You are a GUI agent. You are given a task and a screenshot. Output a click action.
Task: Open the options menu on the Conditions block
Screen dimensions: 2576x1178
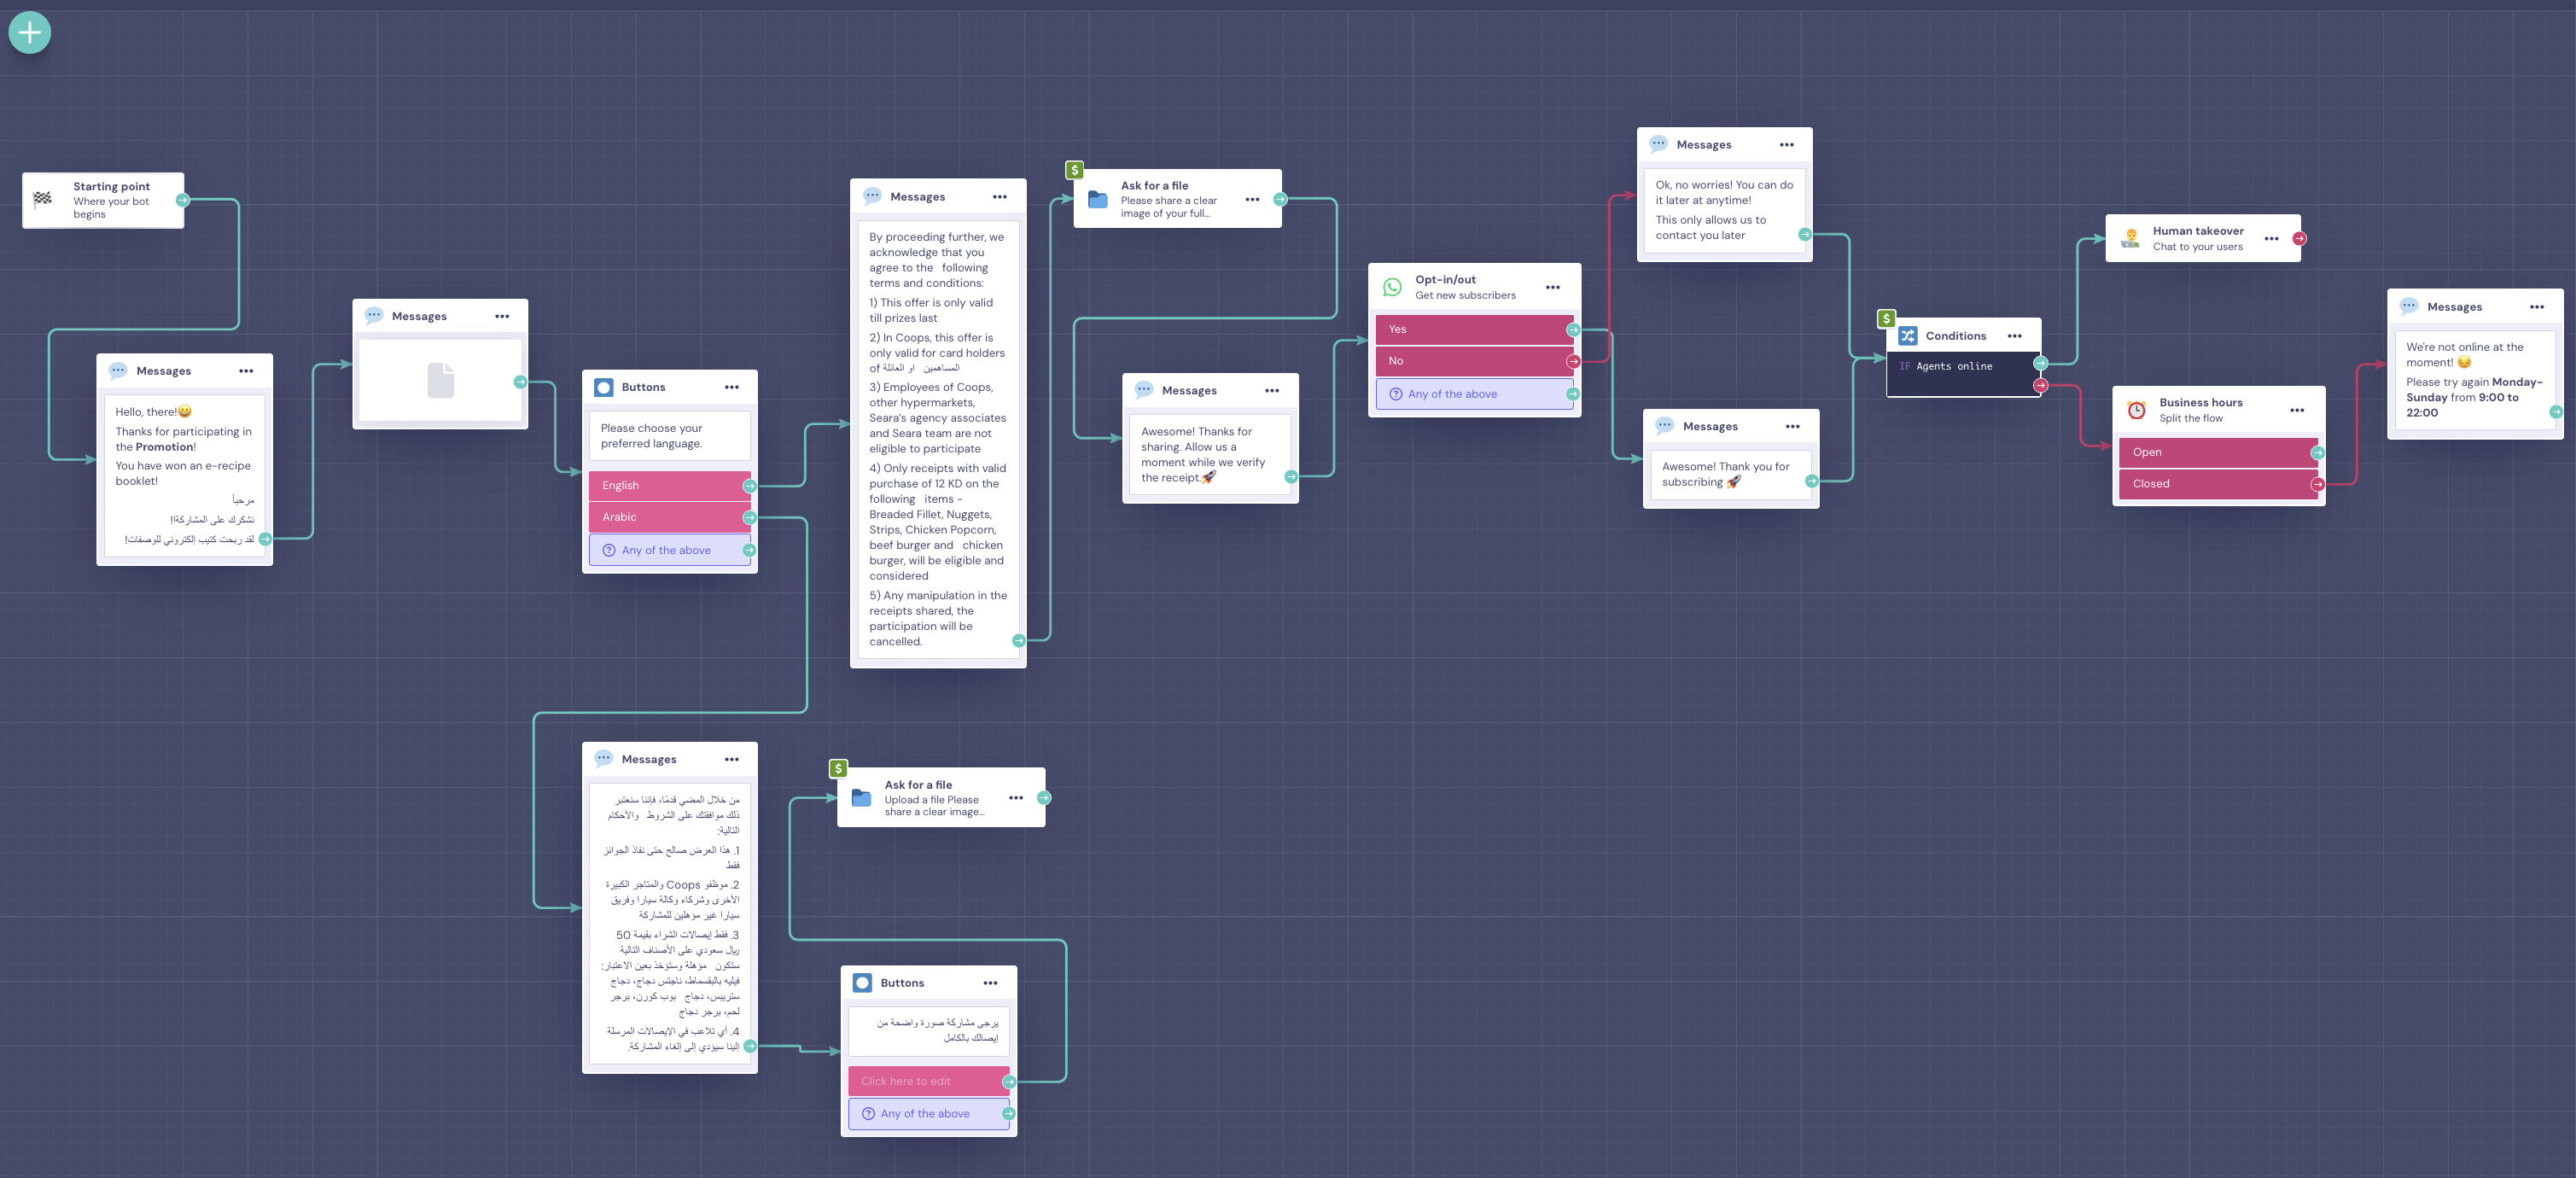(2014, 336)
